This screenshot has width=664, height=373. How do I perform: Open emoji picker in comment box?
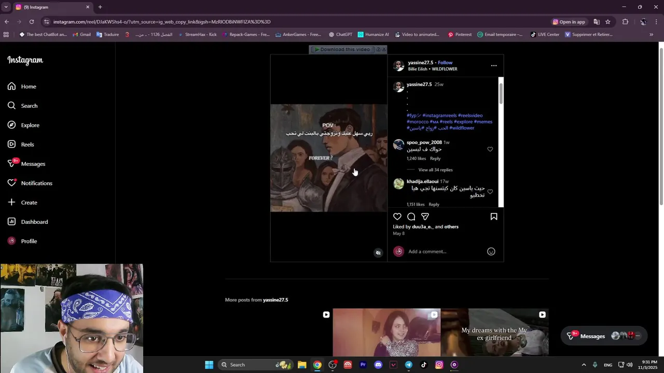[x=491, y=251]
